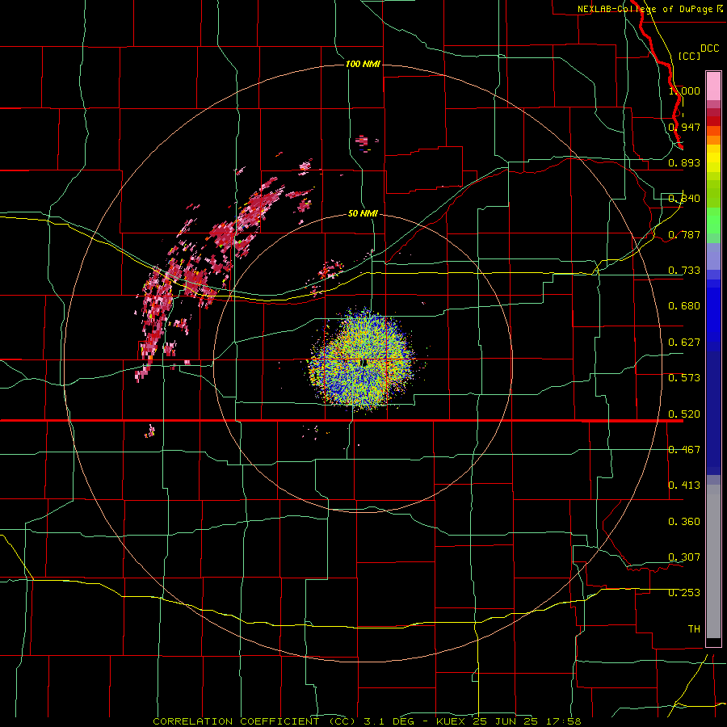Viewport: 727px width, 727px height.
Task: Pick the yellow color bar segment
Action: 713,162
